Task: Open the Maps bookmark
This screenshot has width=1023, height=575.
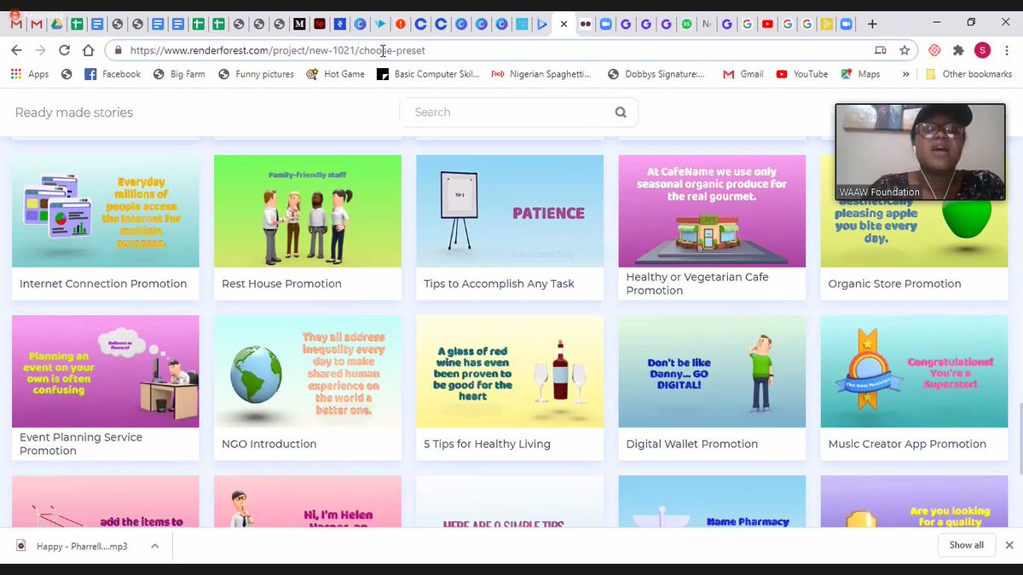Action: tap(860, 74)
